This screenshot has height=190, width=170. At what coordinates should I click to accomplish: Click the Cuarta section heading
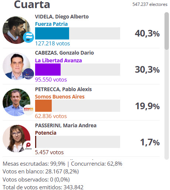32,4
